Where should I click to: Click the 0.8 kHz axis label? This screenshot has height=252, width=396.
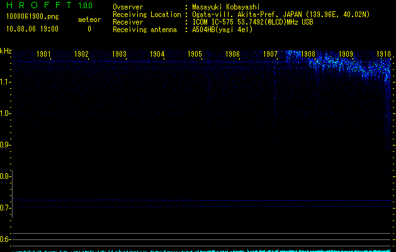coord(5,176)
